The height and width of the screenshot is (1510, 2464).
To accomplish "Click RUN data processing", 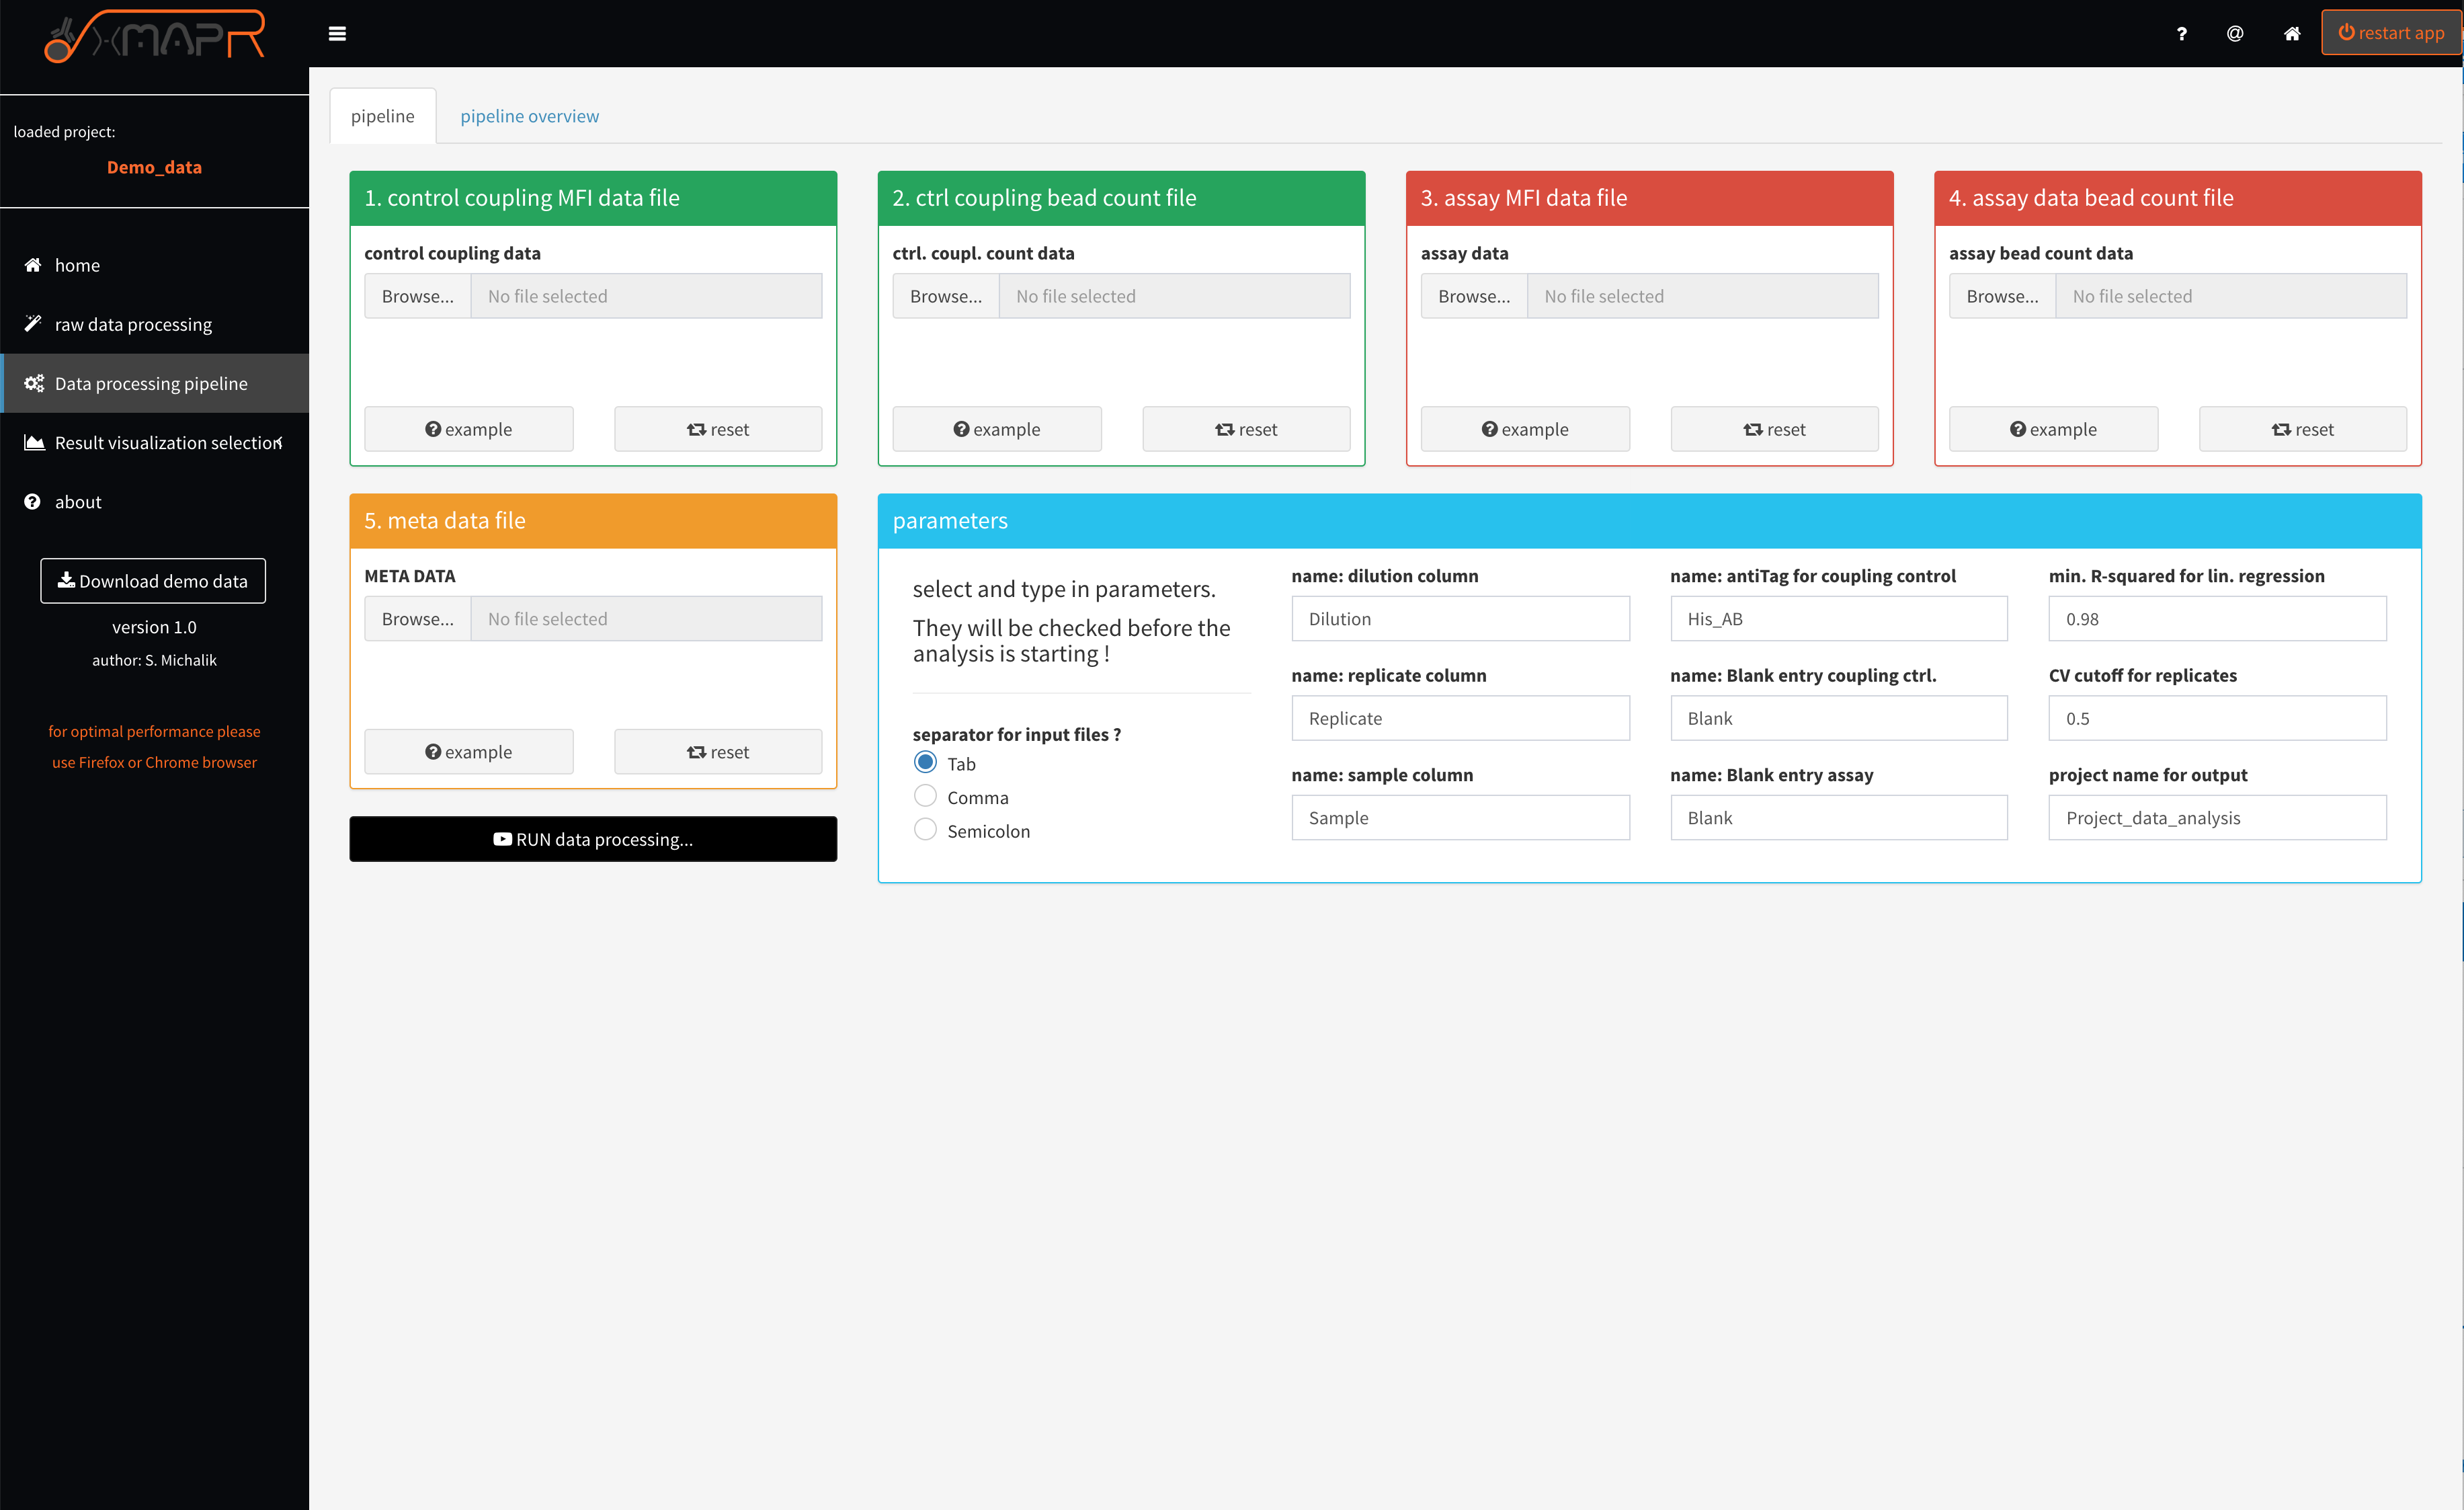I will click(x=593, y=838).
